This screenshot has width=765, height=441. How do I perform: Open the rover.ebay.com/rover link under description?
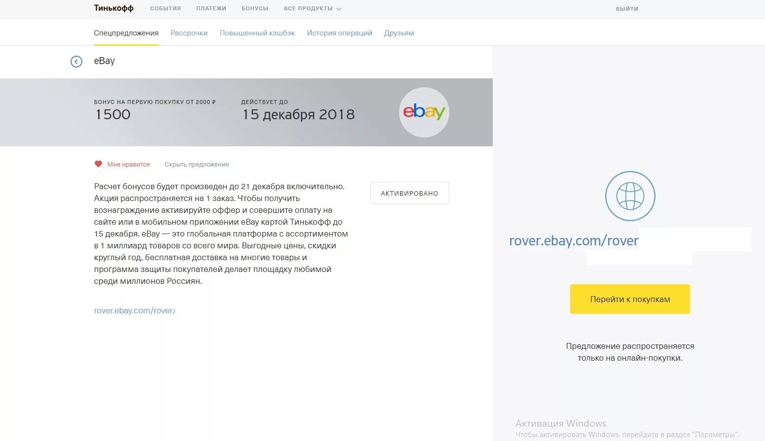pyautogui.click(x=135, y=311)
